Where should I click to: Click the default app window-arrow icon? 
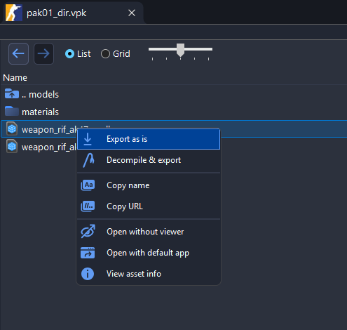click(x=88, y=253)
